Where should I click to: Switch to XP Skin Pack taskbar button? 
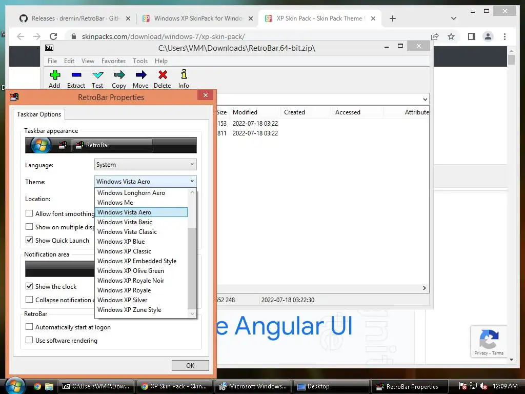pos(174,386)
